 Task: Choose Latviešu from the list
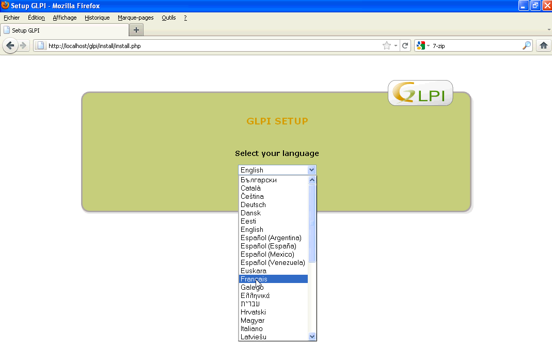[273, 337]
